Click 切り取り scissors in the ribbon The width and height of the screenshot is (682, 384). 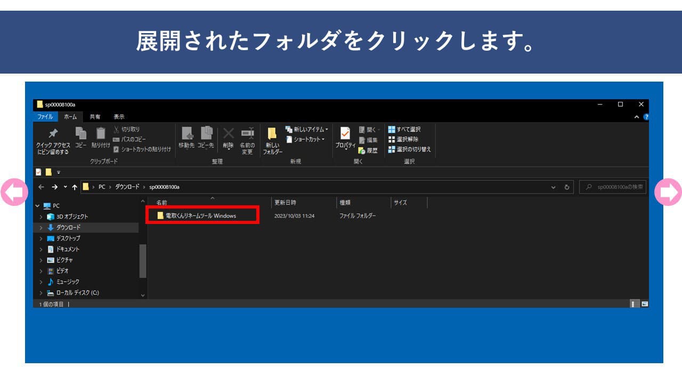coord(127,129)
